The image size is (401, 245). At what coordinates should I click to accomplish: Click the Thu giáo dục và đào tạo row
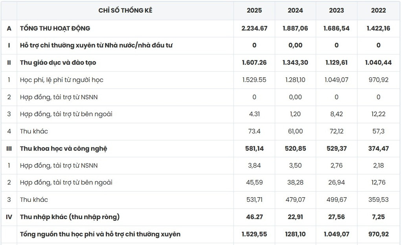200,63
